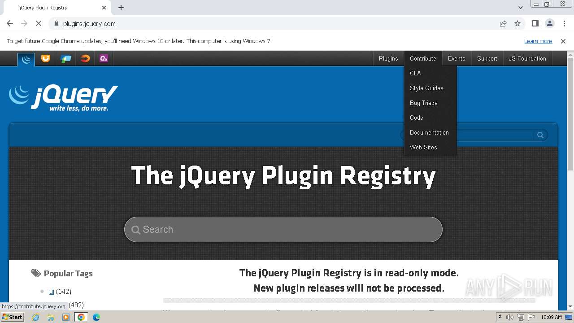Image resolution: width=574 pixels, height=323 pixels.
Task: View site info via the padlock icon
Action: (x=56, y=24)
